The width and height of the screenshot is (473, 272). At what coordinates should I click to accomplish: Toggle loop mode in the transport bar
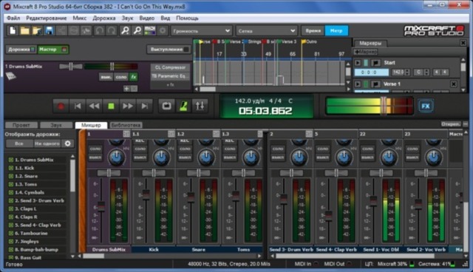166,106
